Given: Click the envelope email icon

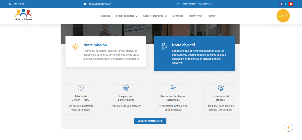Looking at the screenshot, I should pyautogui.click(x=85, y=4).
